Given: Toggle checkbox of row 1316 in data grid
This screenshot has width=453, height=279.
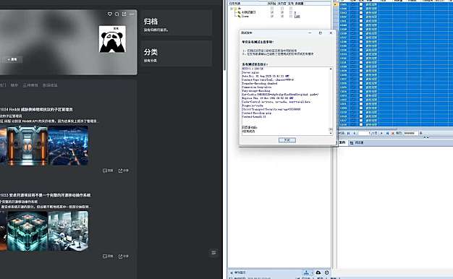Looking at the screenshot, I should (361, 124).
